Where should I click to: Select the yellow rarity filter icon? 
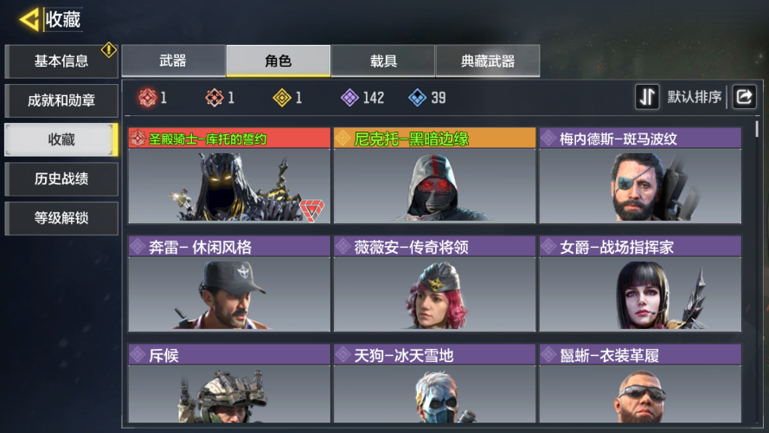282,98
